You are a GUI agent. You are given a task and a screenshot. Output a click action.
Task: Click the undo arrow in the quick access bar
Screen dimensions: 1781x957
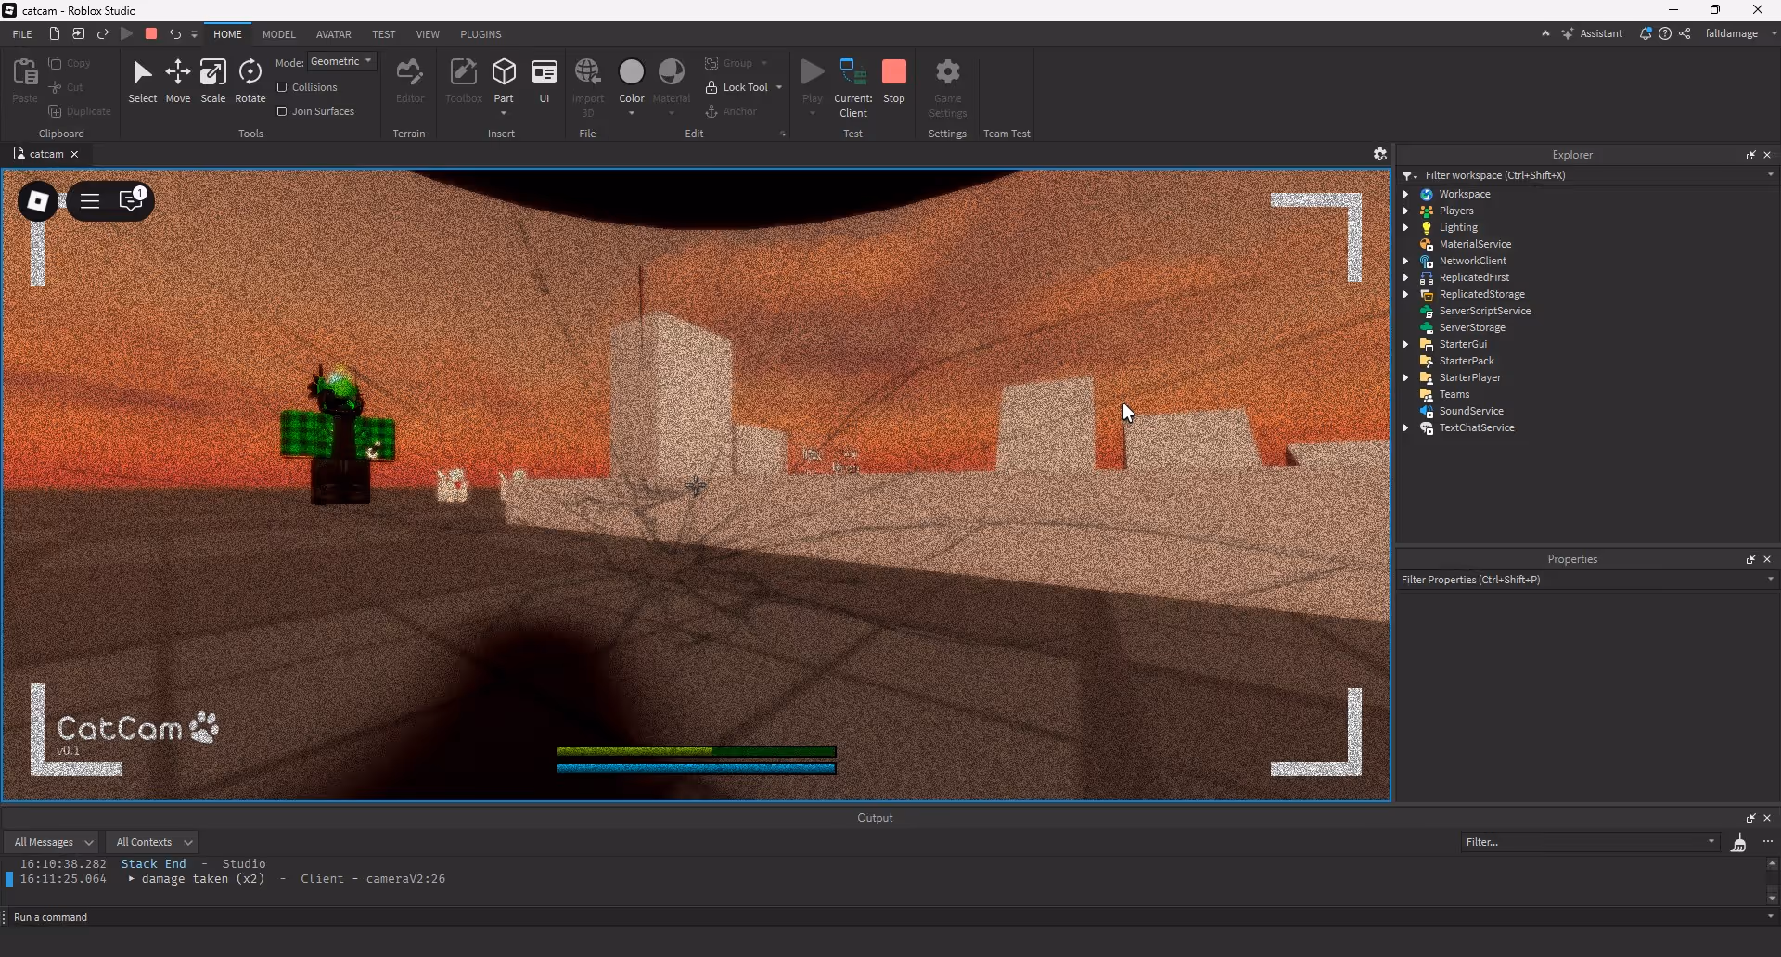(174, 33)
